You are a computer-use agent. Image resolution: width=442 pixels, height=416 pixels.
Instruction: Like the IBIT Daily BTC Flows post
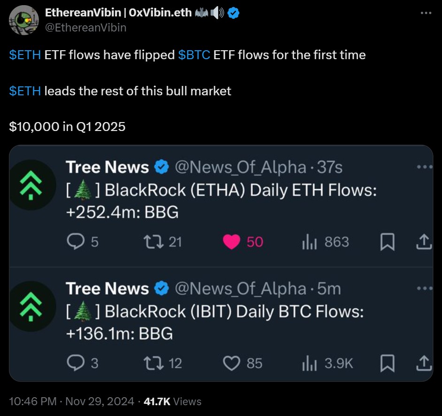point(231,363)
